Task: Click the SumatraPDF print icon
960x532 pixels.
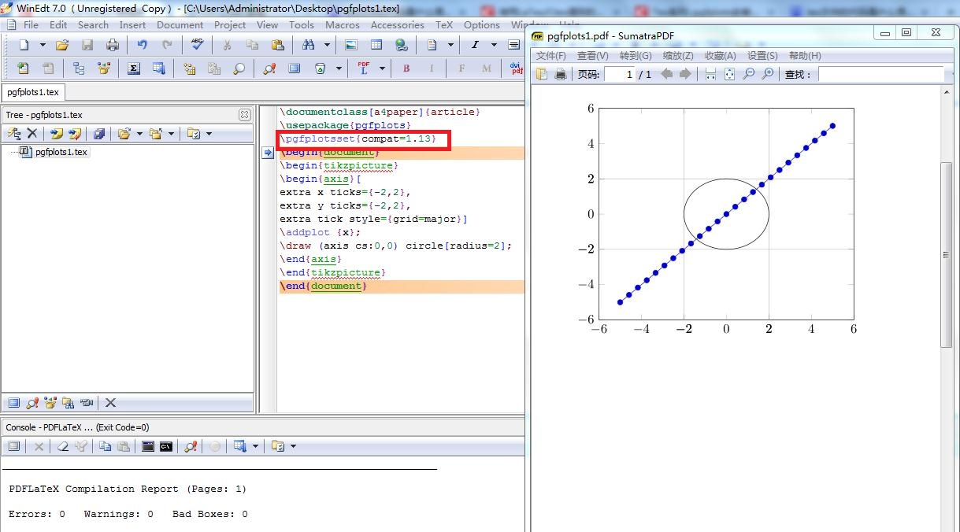Action: point(560,74)
